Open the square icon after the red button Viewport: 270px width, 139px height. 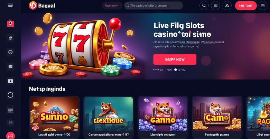tap(263, 6)
